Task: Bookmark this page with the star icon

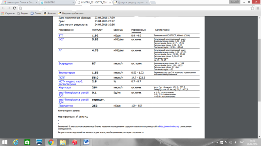Action: (x=252, y=8)
